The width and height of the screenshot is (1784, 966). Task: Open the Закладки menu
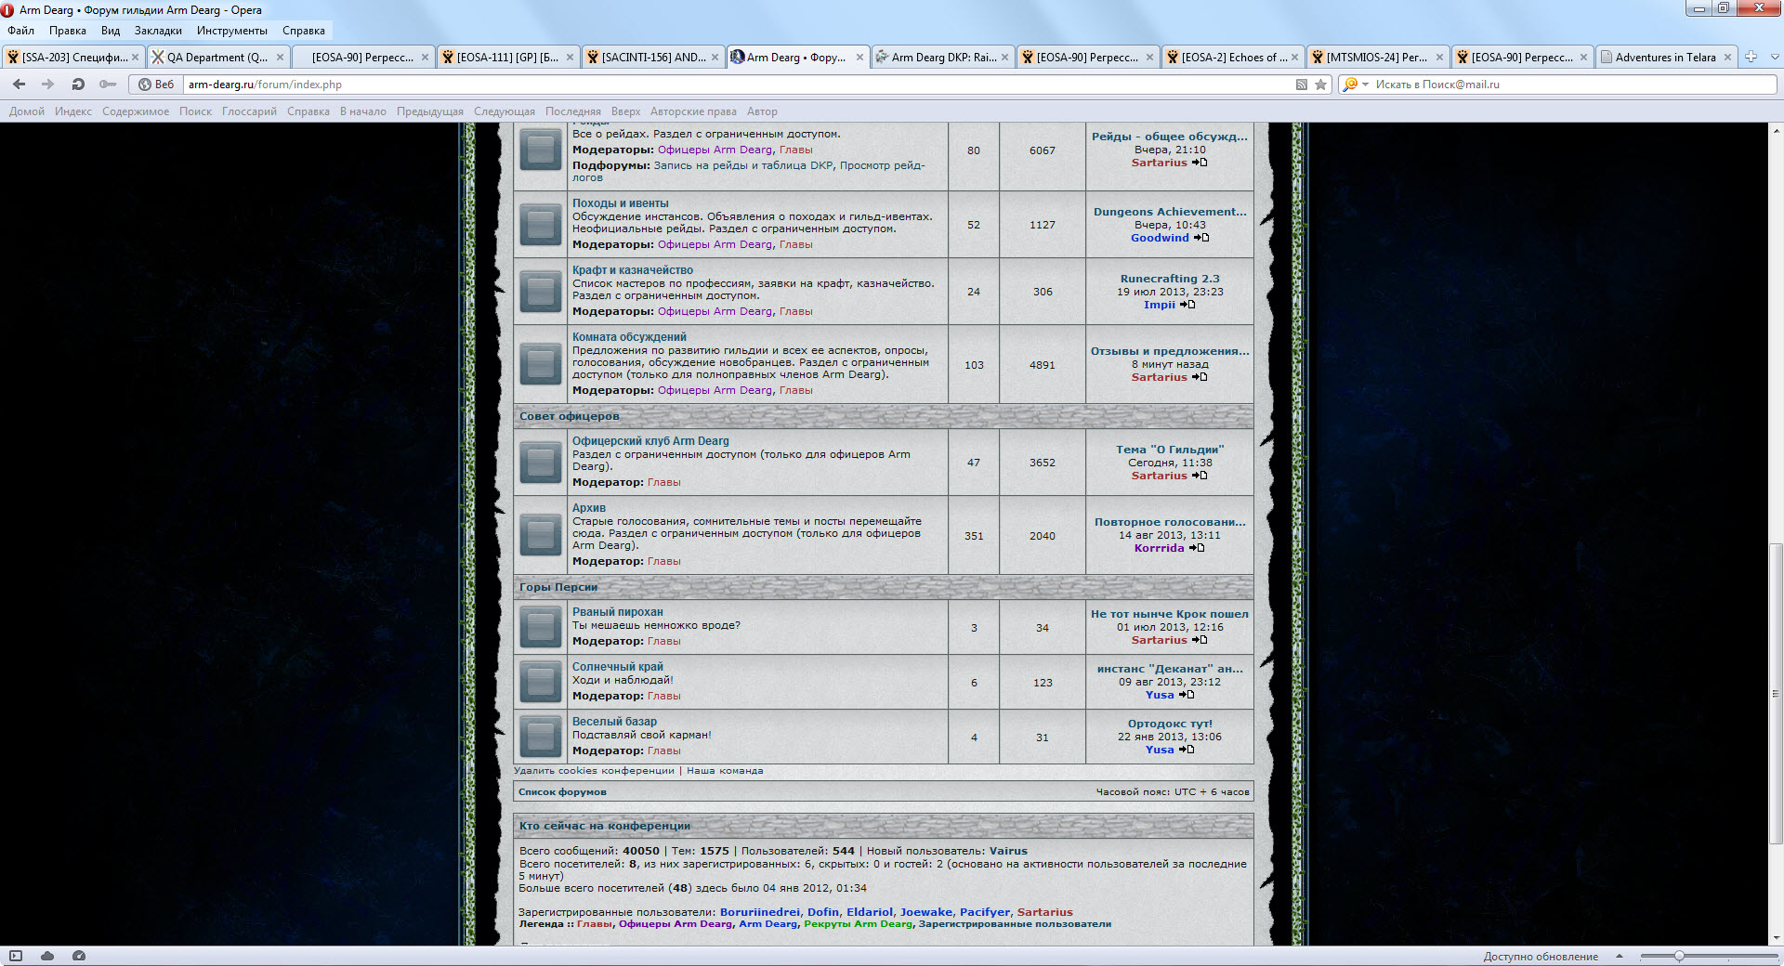pyautogui.click(x=158, y=31)
